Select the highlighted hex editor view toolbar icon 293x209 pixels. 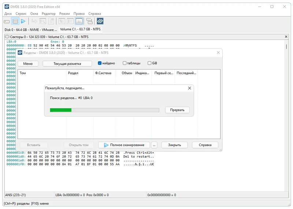[x=79, y=21]
